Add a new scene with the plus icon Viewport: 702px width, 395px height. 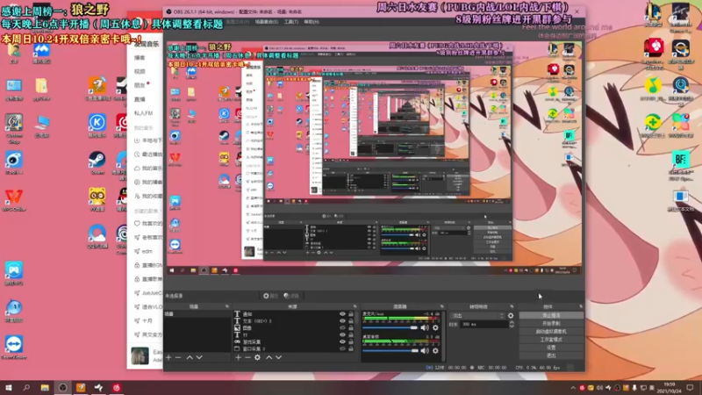pyautogui.click(x=168, y=357)
